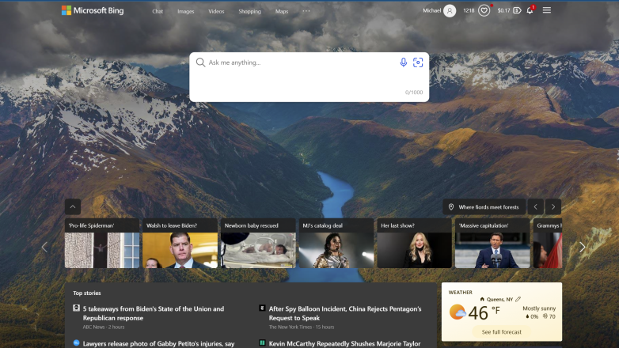Open Kevin McCarthy Shushes Marjorie Taylor story
Screen dimensions: 619x348
point(344,344)
